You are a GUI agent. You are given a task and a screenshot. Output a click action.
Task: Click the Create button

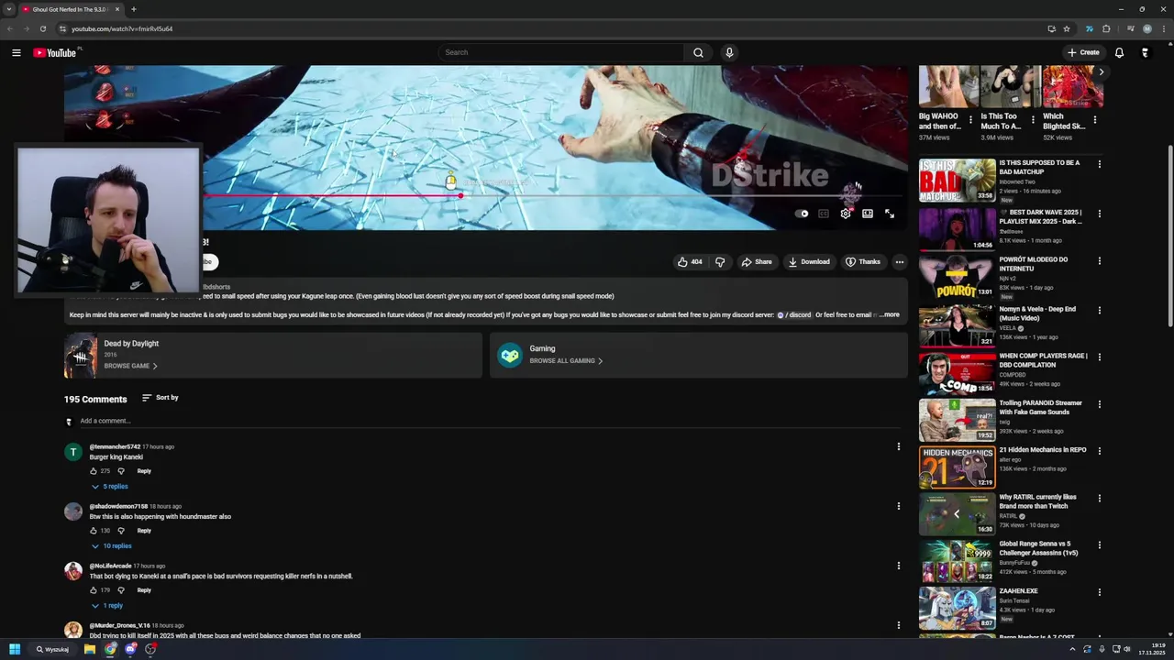1083,52
